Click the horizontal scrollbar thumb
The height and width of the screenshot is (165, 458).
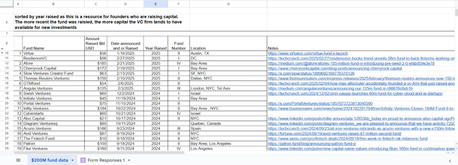pyautogui.click(x=99, y=152)
